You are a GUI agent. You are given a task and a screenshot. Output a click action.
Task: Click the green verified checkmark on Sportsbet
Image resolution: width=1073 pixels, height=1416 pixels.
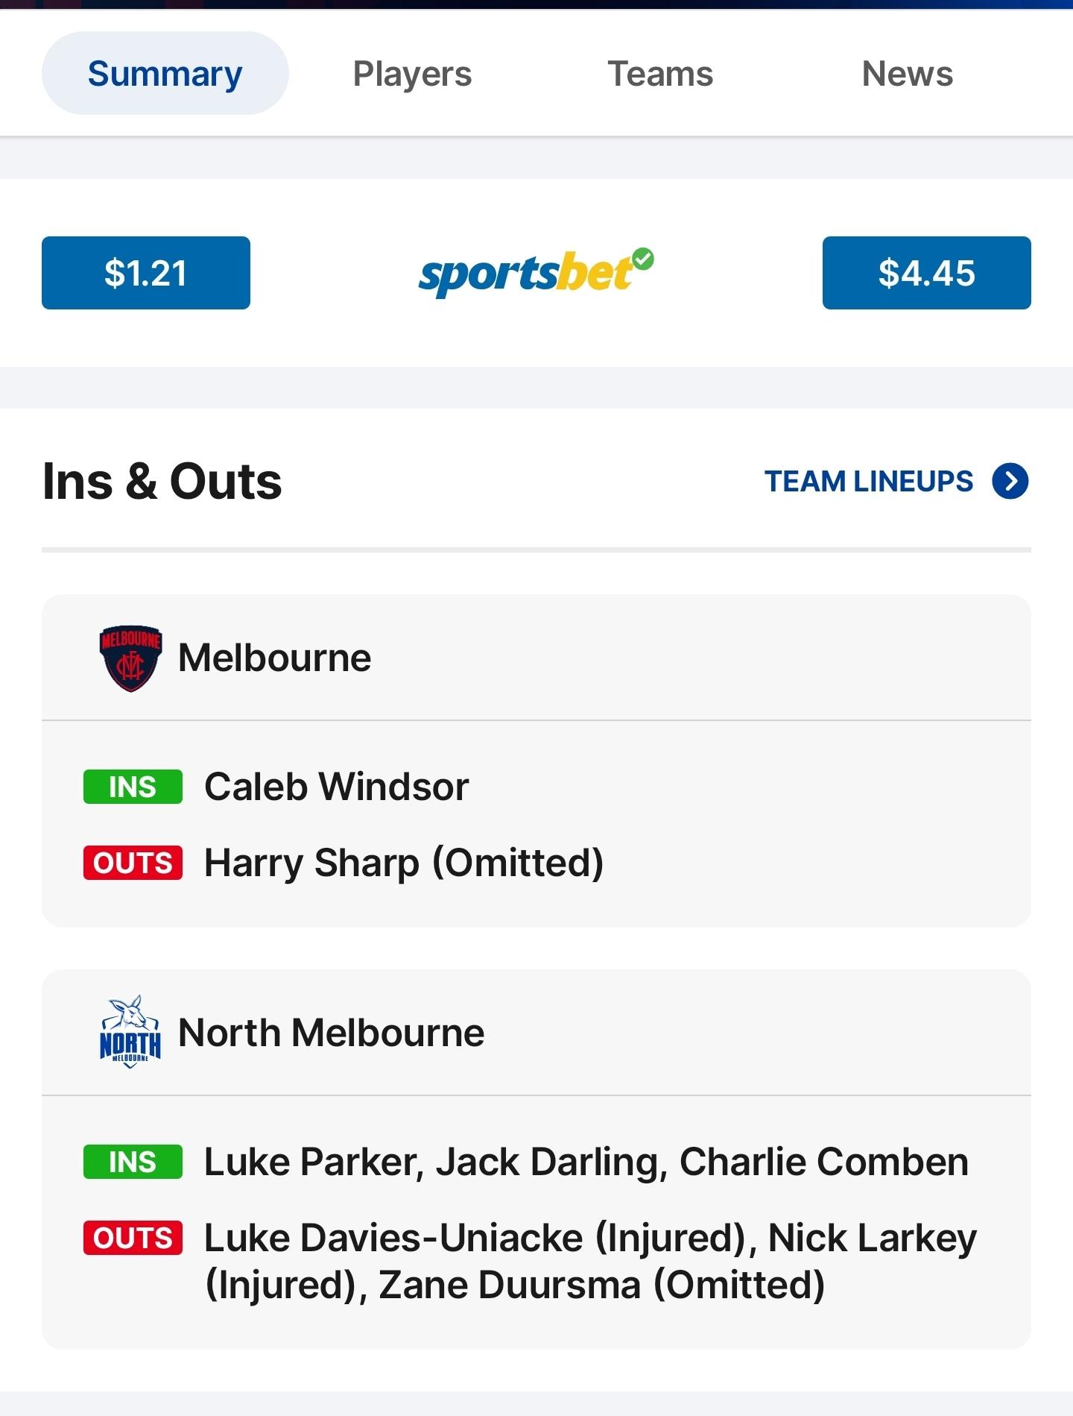pyautogui.click(x=644, y=259)
